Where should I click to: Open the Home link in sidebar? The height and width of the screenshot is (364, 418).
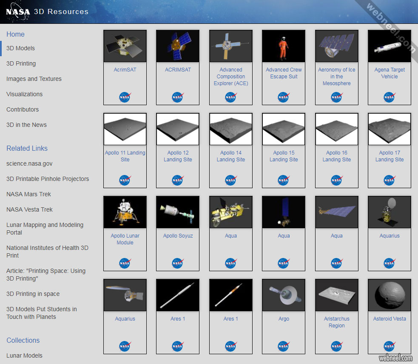coord(15,34)
